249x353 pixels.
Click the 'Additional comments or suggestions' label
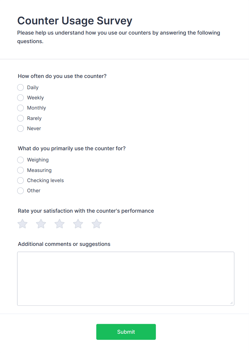click(64, 244)
